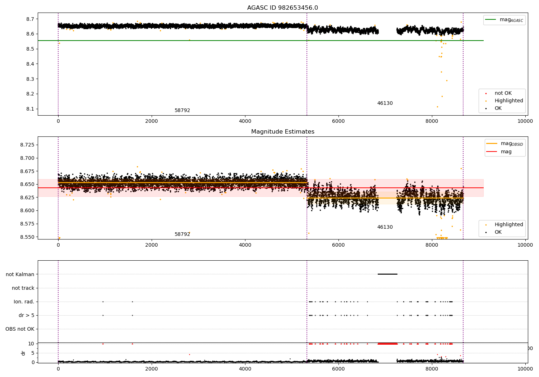This screenshot has width=539, height=377.
Task: Click the 8.4 tick label on the top plot
Action: click(x=30, y=64)
